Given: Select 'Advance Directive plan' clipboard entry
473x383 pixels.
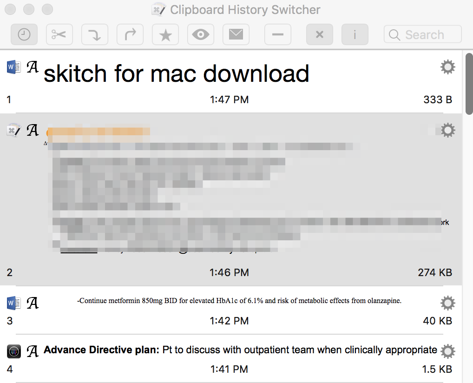Looking at the screenshot, I should [240, 350].
